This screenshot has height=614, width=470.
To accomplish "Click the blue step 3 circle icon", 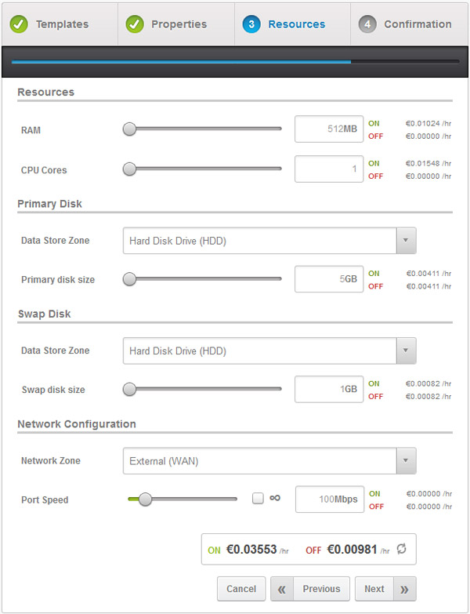I will pyautogui.click(x=251, y=24).
